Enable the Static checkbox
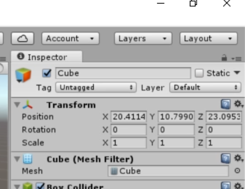245x189 pixels. [199, 73]
